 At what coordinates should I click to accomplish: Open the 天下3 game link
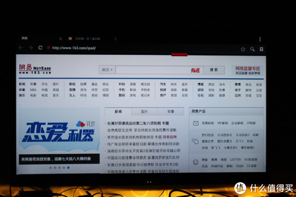239,141
